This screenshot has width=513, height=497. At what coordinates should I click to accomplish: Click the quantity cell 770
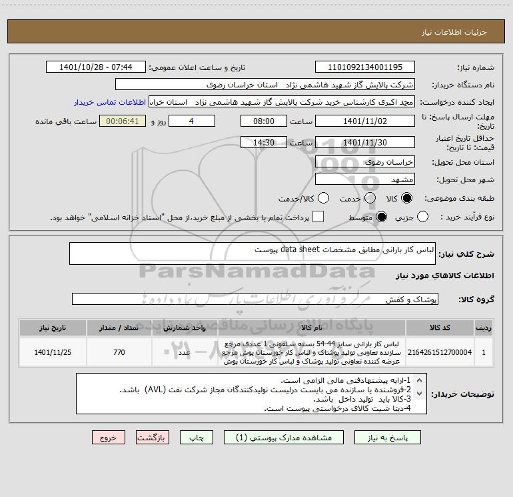point(119,352)
